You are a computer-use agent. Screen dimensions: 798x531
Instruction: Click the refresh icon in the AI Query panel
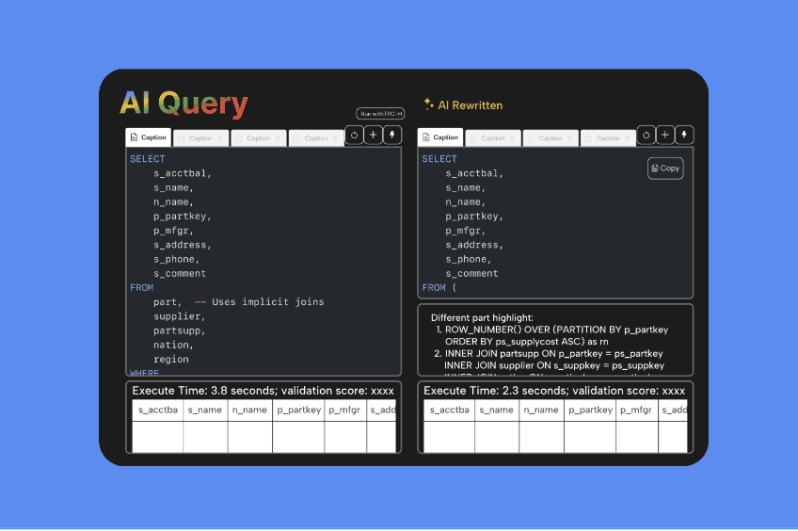tap(354, 135)
